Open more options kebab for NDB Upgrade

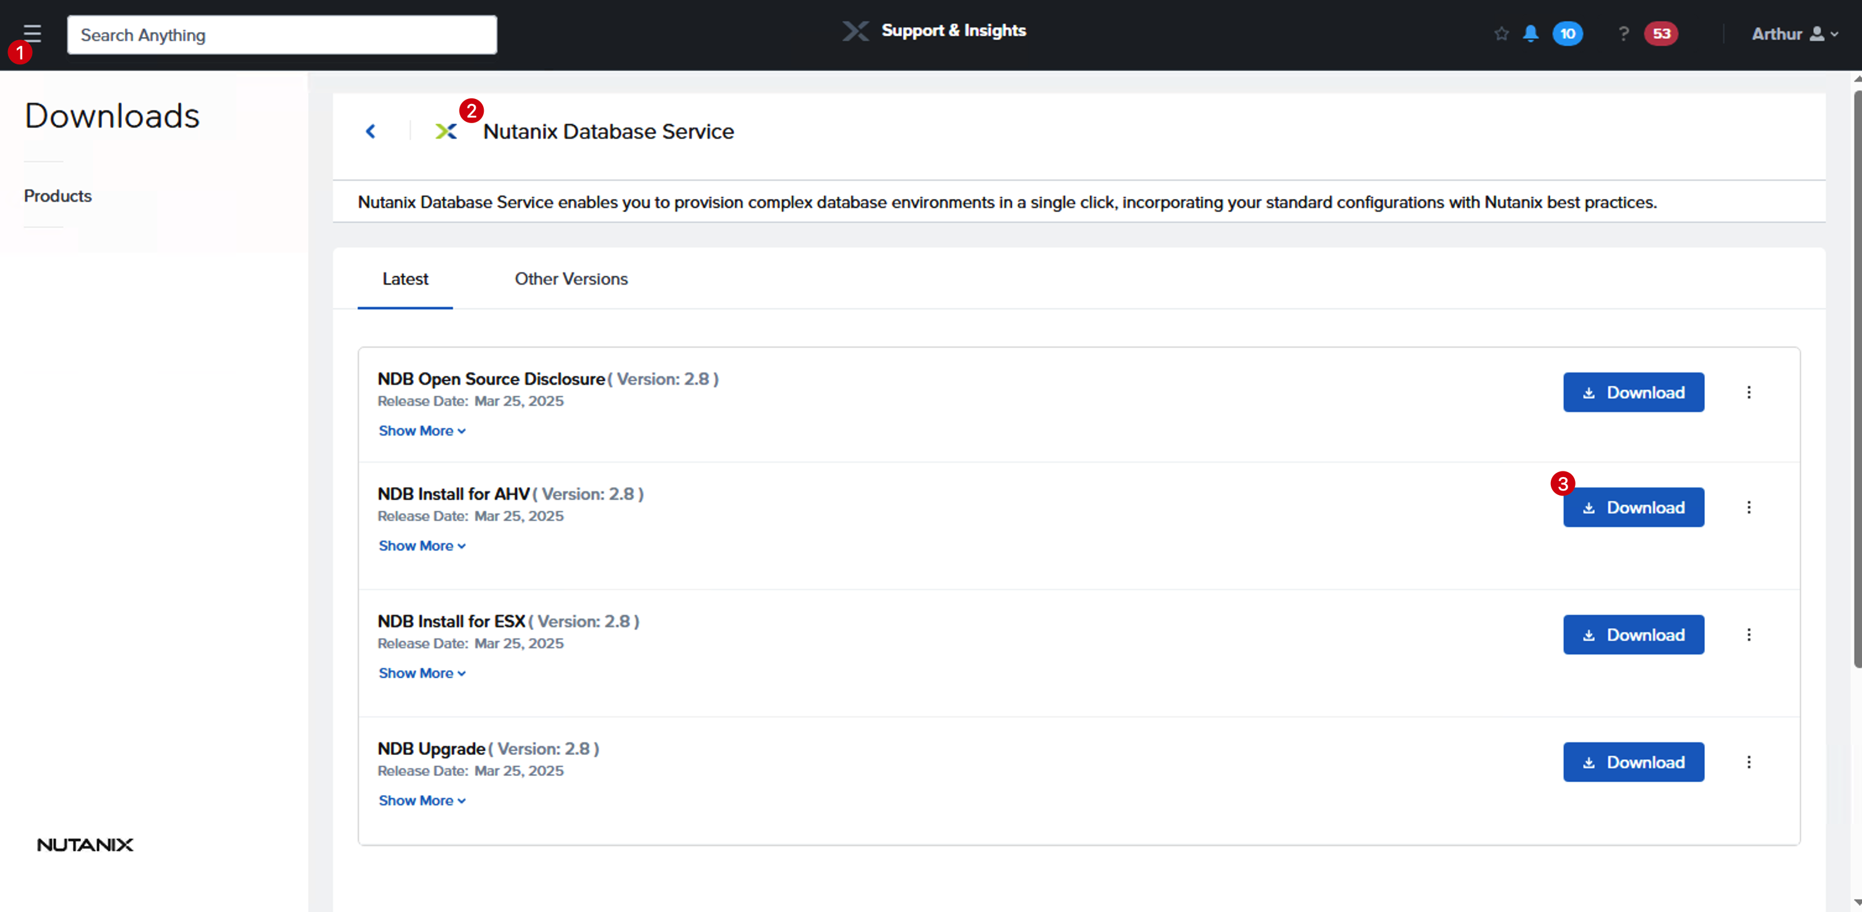[1749, 762]
